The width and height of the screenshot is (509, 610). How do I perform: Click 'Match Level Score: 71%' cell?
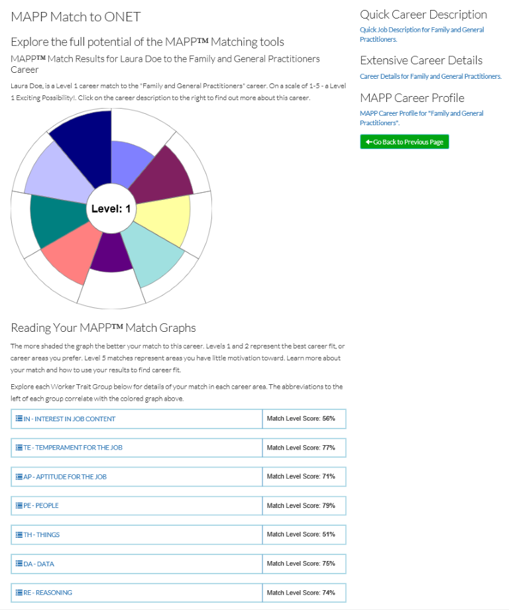pyautogui.click(x=304, y=477)
